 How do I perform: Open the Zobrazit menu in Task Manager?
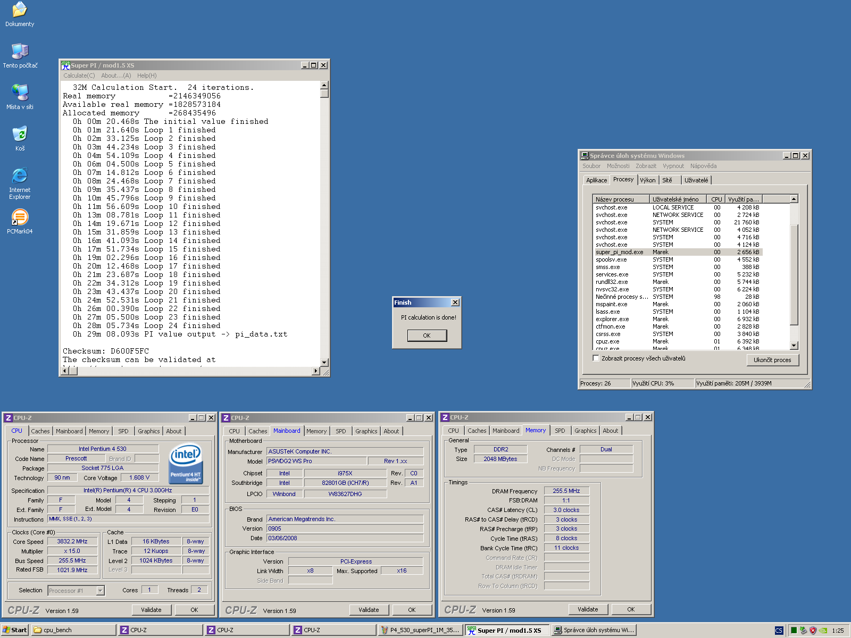[x=646, y=166]
